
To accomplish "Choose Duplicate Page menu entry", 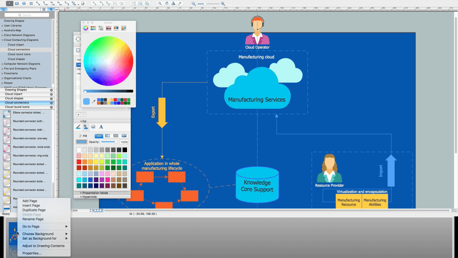I will [34, 210].
